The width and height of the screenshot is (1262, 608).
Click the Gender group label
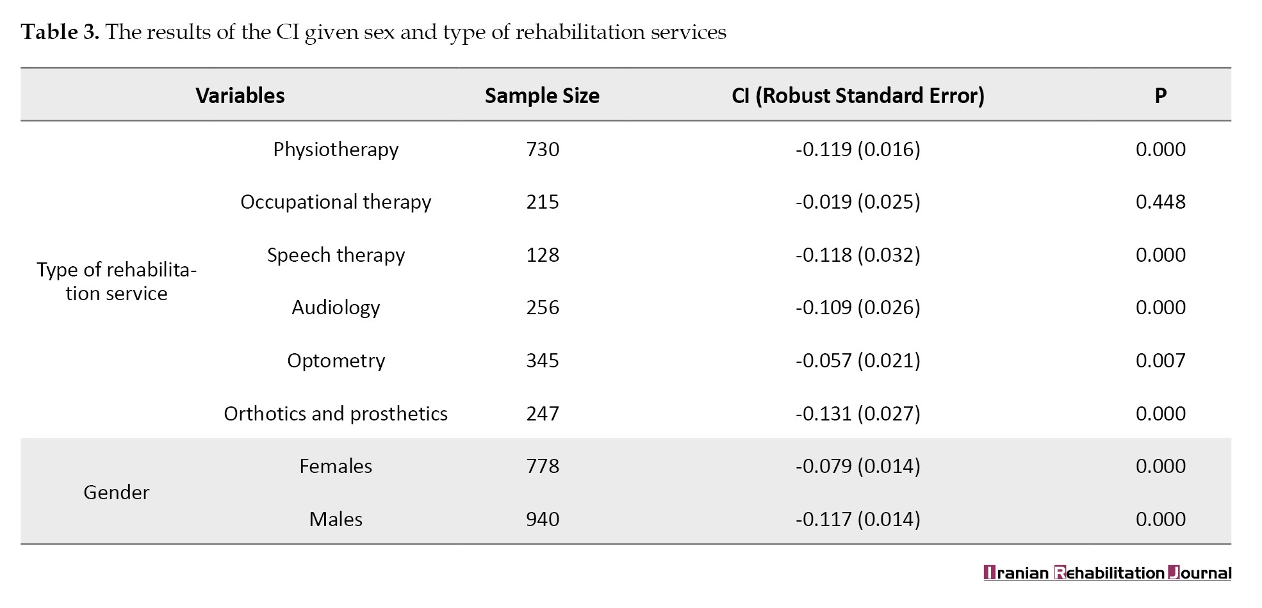117,492
